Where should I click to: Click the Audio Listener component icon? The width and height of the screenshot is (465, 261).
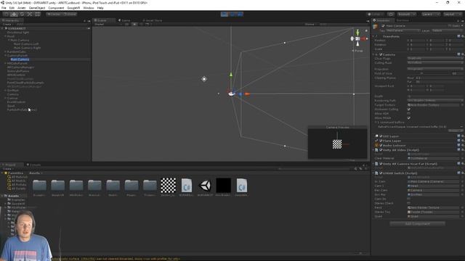coord(376,145)
